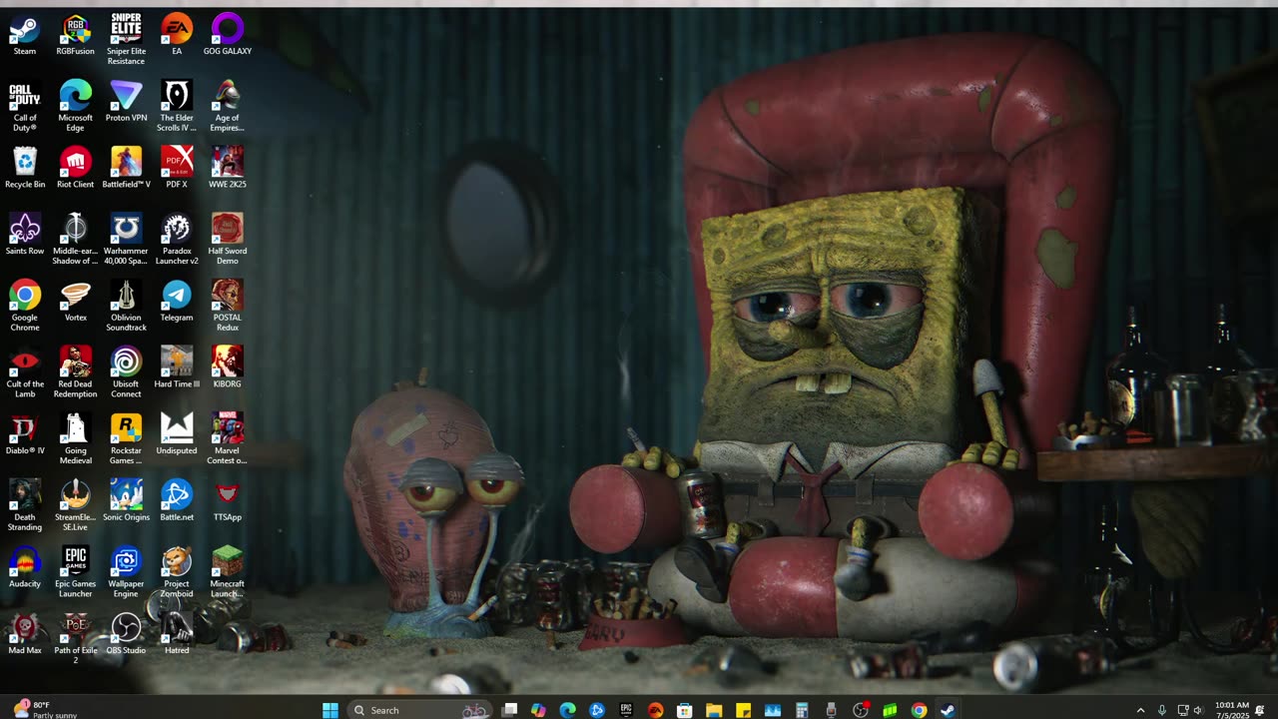Select the Riot Client shortcut
This screenshot has width=1278, height=719.
coord(75,168)
